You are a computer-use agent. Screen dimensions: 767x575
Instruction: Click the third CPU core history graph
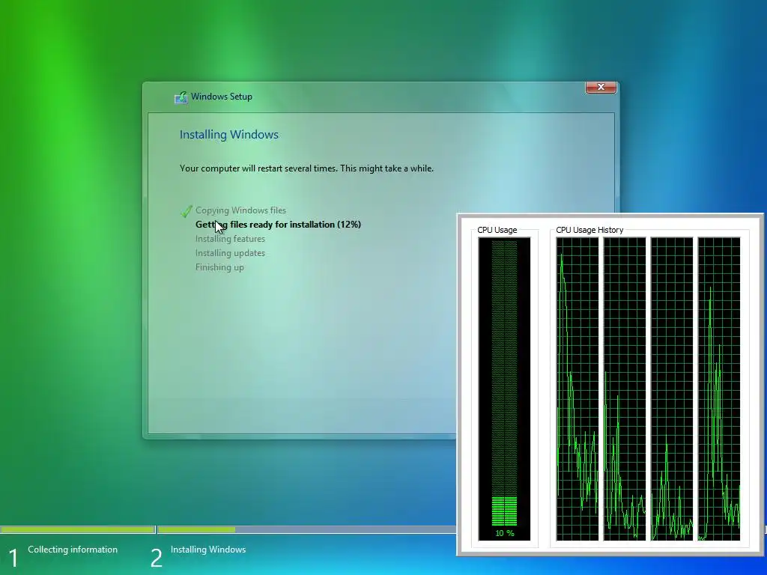672,389
